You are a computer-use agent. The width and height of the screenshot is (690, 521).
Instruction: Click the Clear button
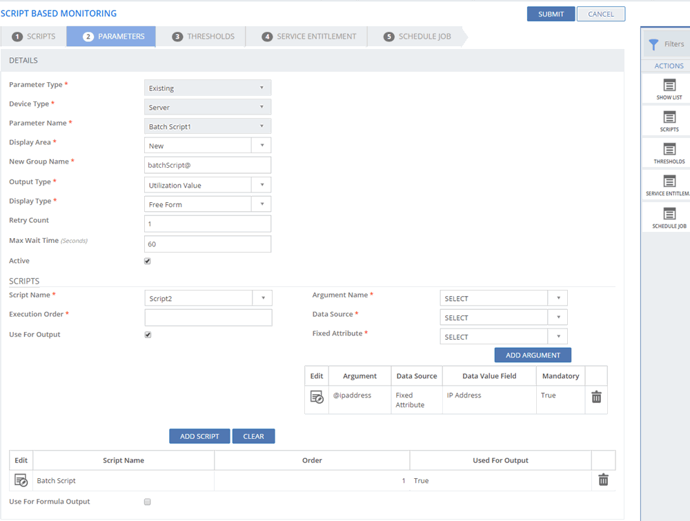coord(253,436)
